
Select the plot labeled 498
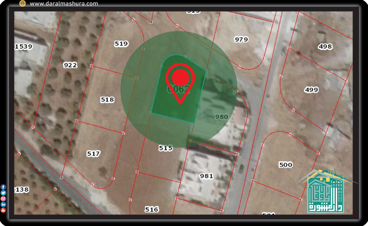(x=325, y=46)
